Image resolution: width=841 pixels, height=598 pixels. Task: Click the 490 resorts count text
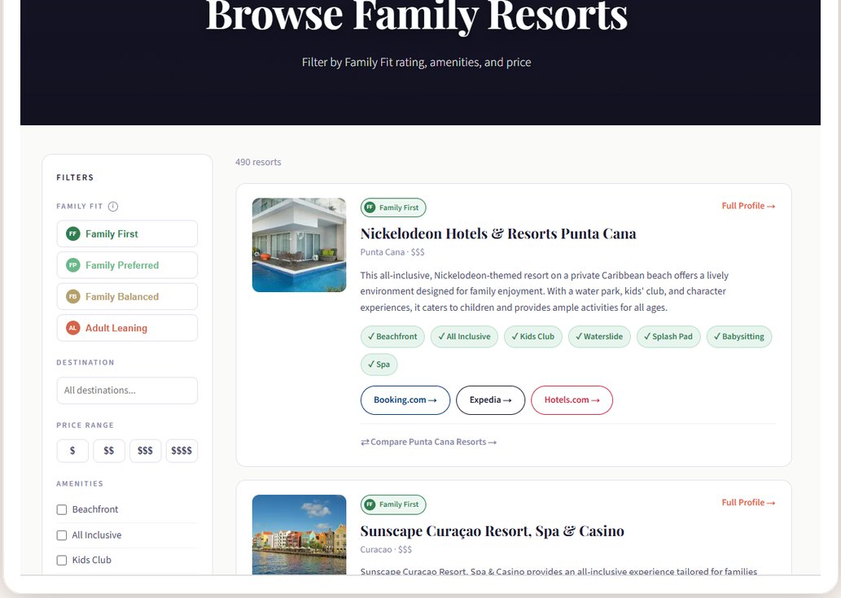258,162
